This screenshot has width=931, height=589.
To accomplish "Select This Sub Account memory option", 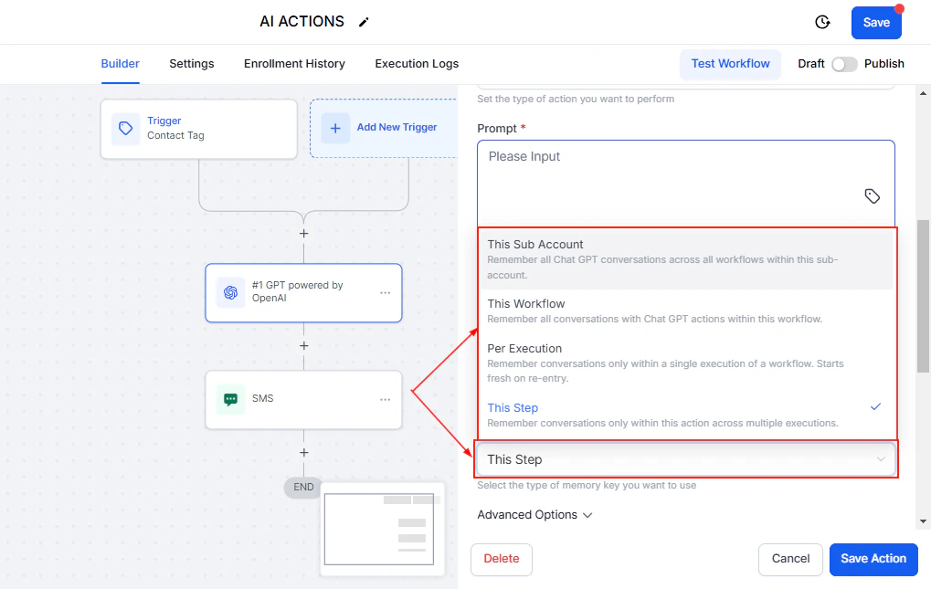I will pyautogui.click(x=686, y=259).
